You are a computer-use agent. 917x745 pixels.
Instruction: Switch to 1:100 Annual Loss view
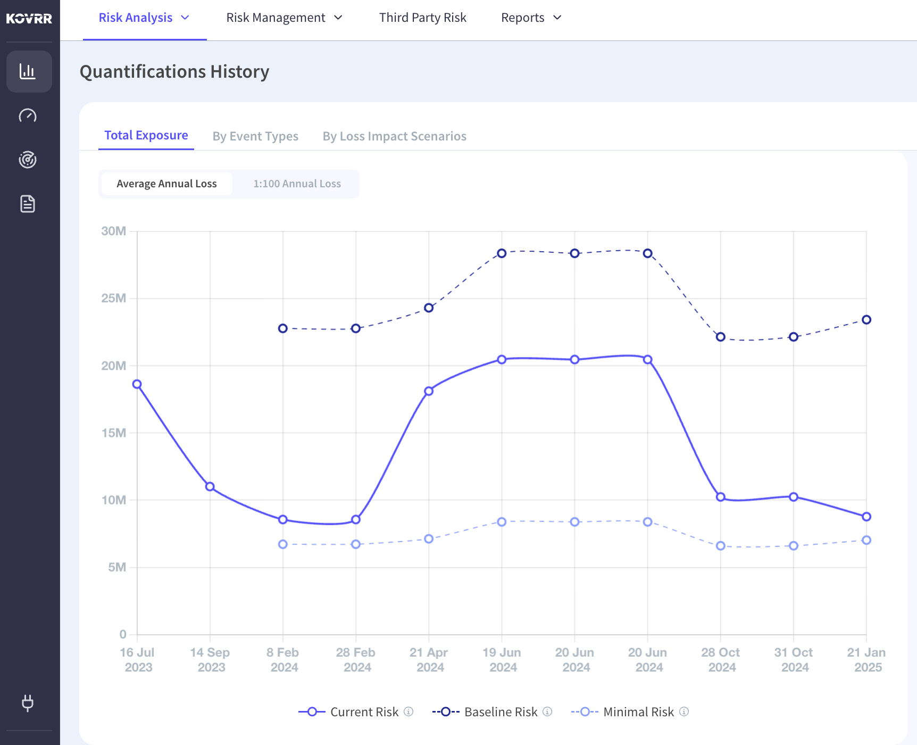(x=297, y=184)
